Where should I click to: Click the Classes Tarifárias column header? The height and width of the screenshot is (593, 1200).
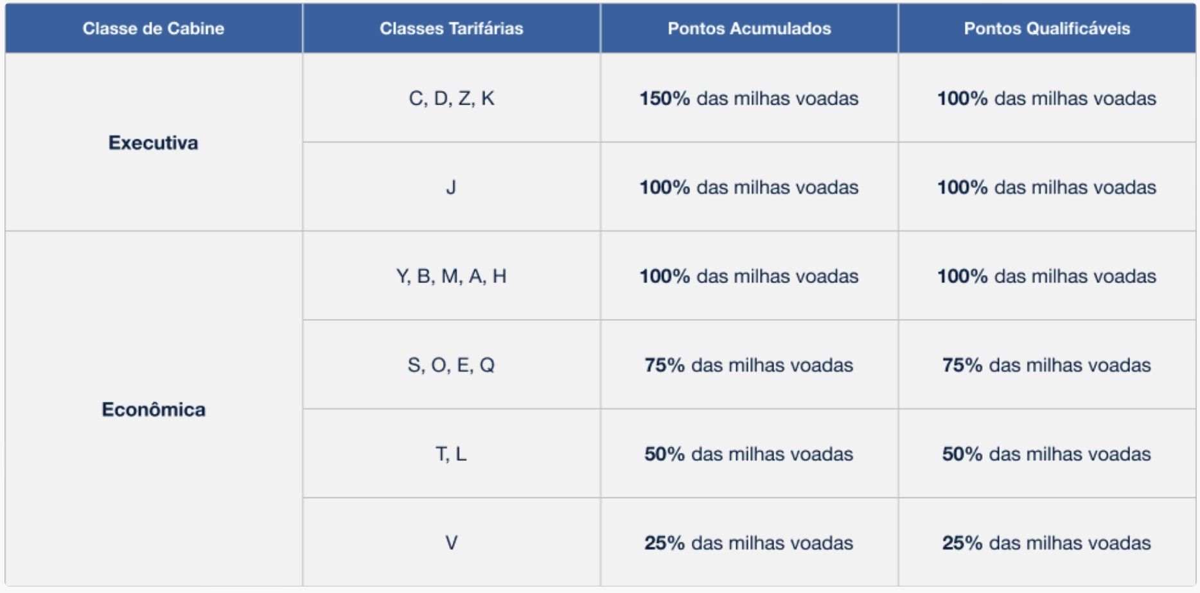point(451,28)
